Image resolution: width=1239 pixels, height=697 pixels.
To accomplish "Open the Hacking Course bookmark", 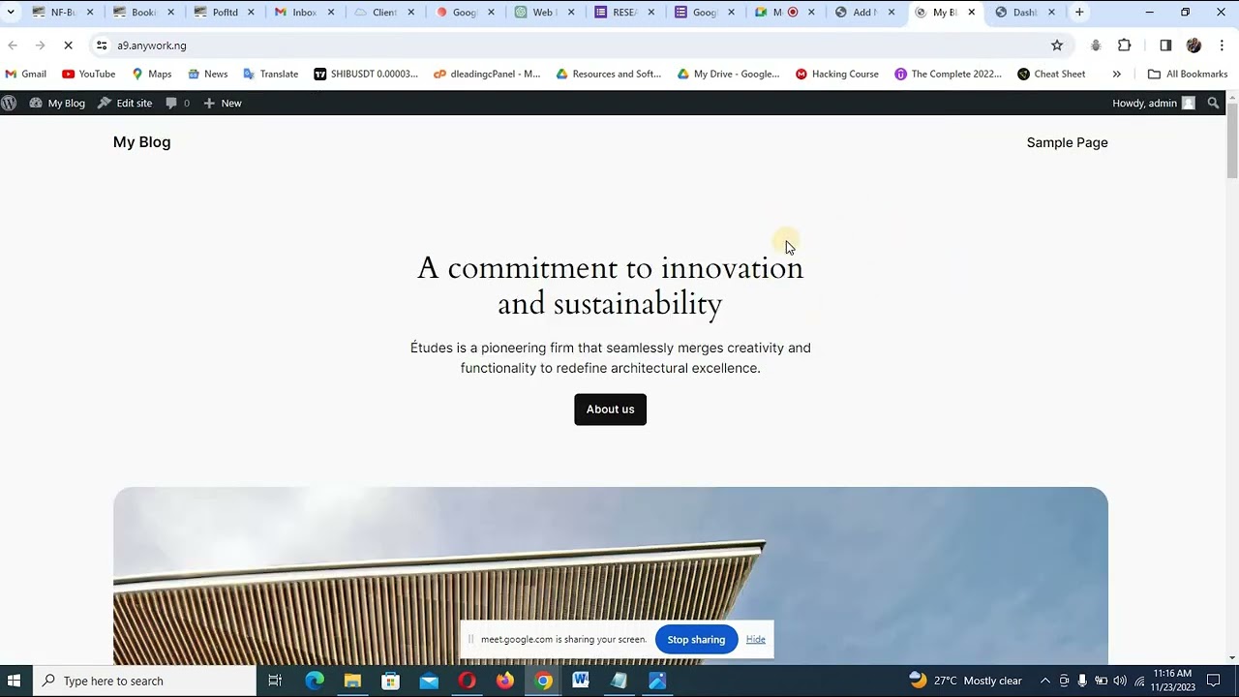I will pos(837,74).
